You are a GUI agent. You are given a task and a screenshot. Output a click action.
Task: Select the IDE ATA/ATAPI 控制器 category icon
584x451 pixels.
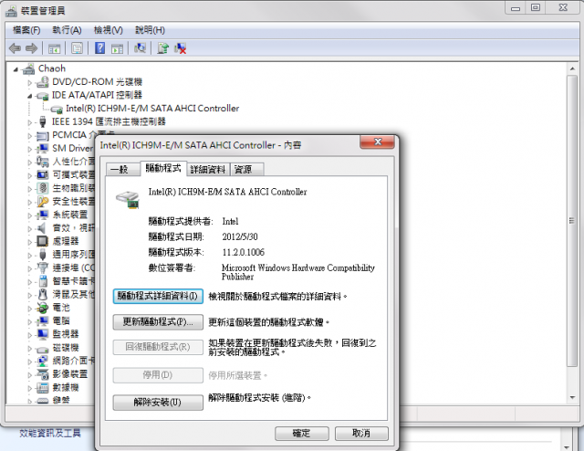[43, 96]
